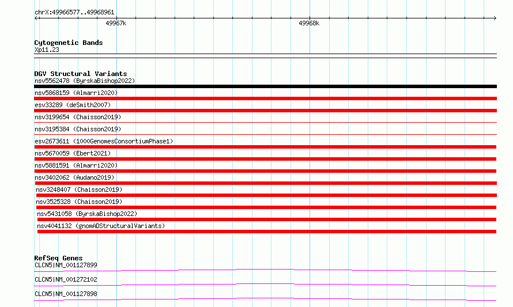Viewport: 513px width, 307px height.
Task: Click the left arrow of the coordinate ruler
Action: (36, 18)
